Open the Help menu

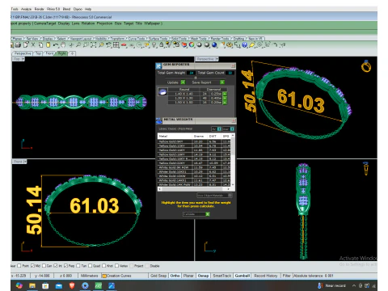(x=88, y=9)
